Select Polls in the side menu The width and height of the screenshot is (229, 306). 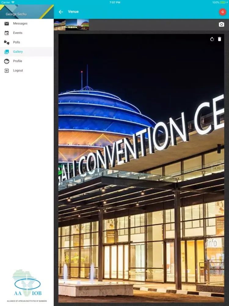[x=27, y=42]
